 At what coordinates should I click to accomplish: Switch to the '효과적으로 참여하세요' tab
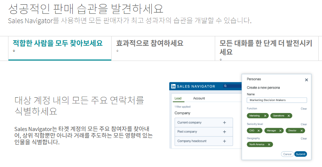pos(163,48)
